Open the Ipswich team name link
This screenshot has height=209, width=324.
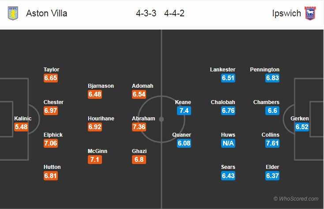tap(286, 13)
